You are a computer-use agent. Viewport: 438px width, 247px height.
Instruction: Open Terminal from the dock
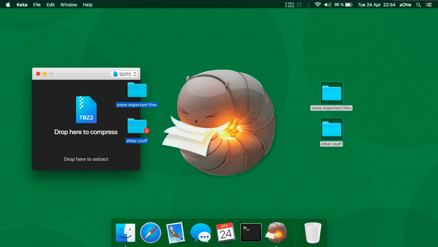(x=251, y=233)
